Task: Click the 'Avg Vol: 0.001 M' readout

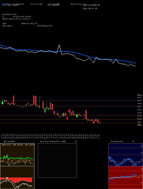Action: (91, 5)
